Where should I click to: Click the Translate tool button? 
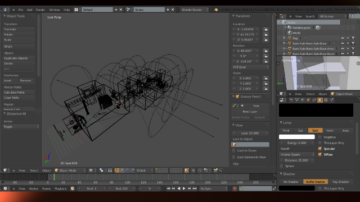pyautogui.click(x=19, y=29)
